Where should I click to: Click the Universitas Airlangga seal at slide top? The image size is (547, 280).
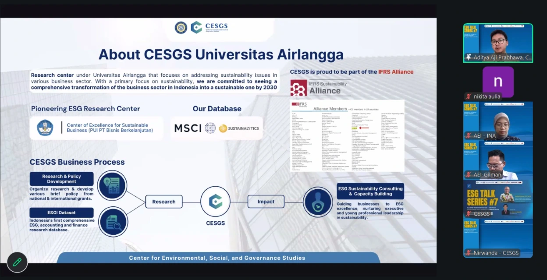181,27
